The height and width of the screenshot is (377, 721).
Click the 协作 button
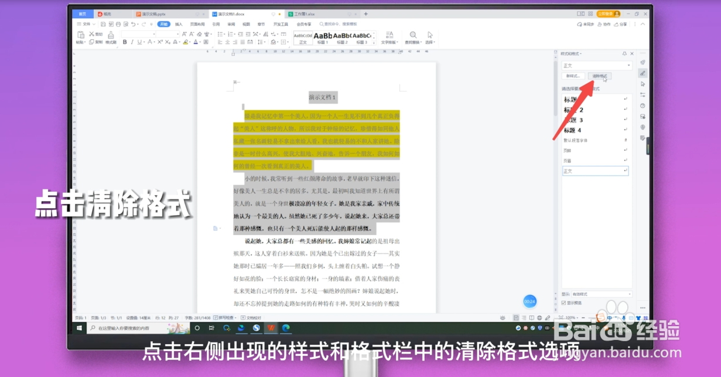pyautogui.click(x=605, y=24)
